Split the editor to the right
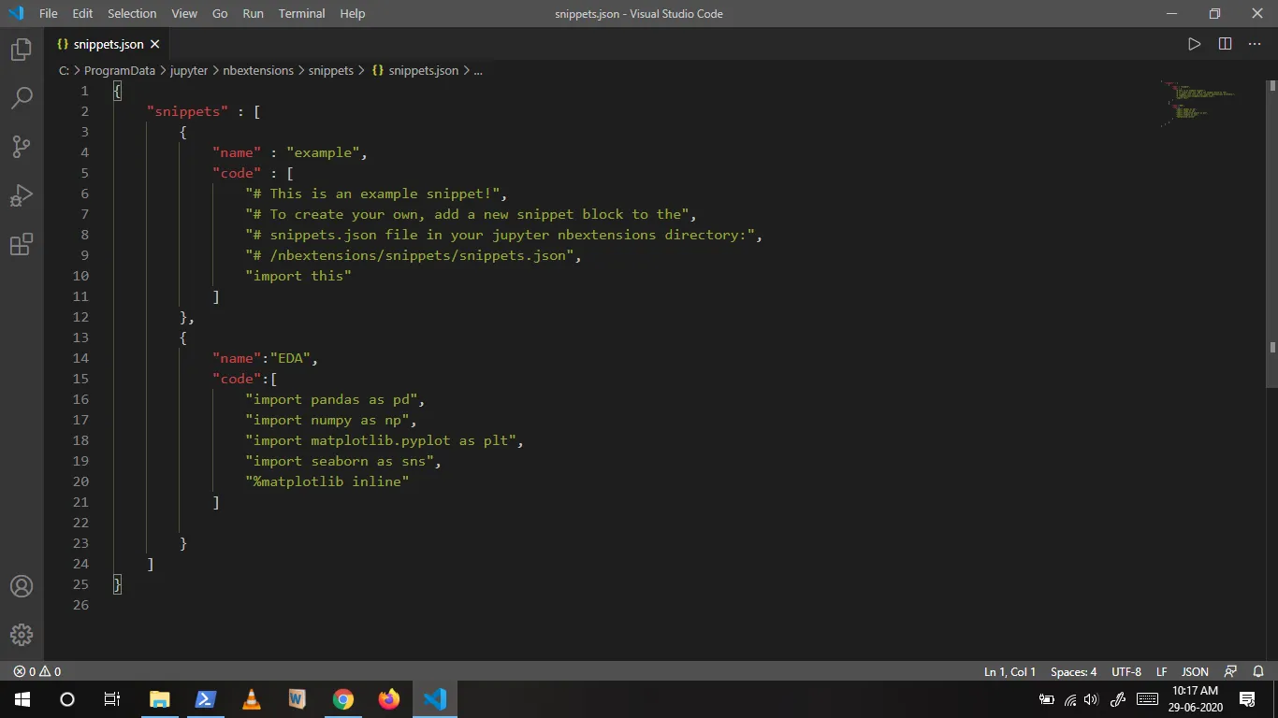 [1225, 44]
